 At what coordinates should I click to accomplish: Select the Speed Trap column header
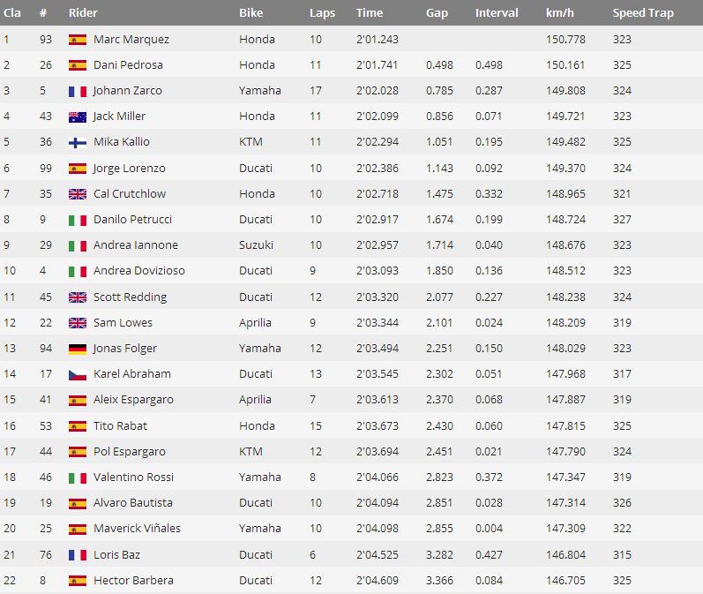(x=643, y=13)
